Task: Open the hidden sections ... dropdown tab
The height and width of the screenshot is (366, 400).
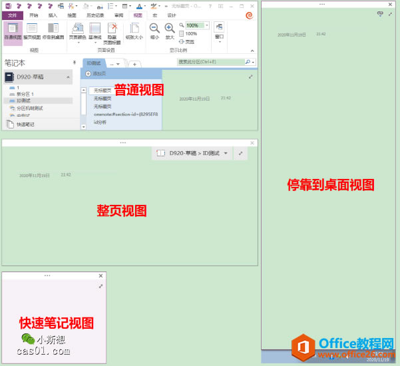Action: [114, 64]
